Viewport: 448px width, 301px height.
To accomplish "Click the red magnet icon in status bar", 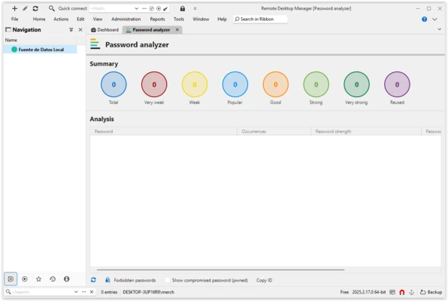I will (x=402, y=292).
